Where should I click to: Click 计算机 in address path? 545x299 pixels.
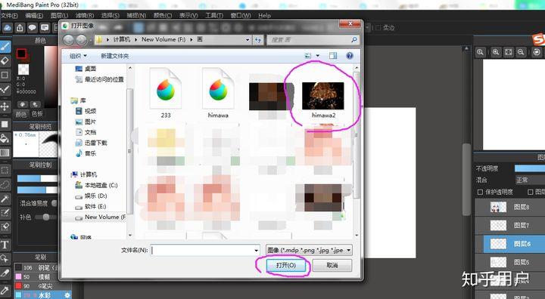122,39
